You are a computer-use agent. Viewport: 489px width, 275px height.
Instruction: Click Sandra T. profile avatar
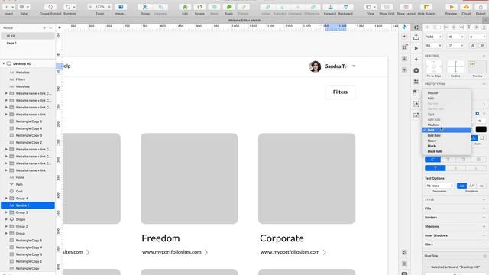pyautogui.click(x=316, y=66)
